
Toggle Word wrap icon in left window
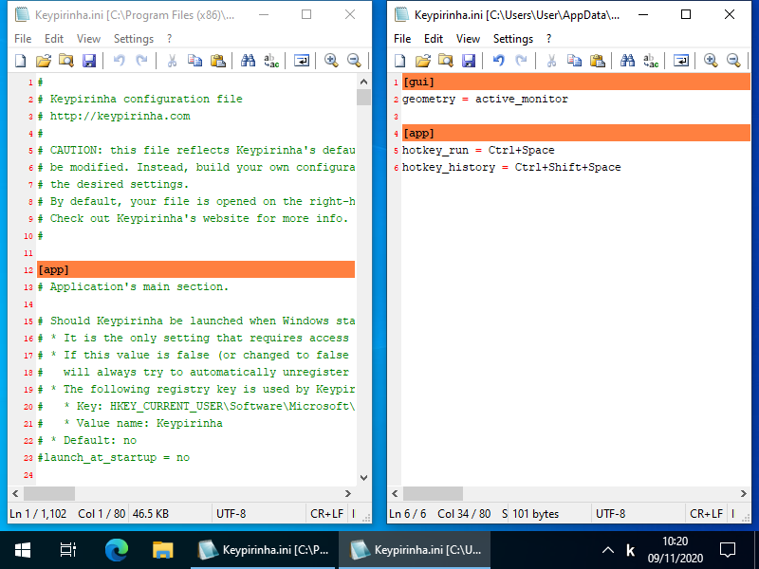(302, 61)
